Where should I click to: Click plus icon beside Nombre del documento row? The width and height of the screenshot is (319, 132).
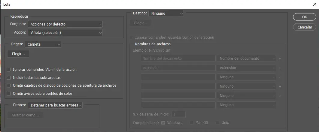280,59
